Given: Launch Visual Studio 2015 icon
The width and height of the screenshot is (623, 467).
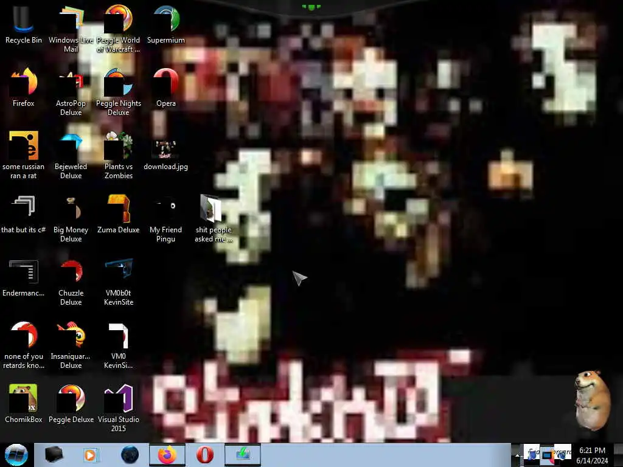Looking at the screenshot, I should click(x=119, y=408).
